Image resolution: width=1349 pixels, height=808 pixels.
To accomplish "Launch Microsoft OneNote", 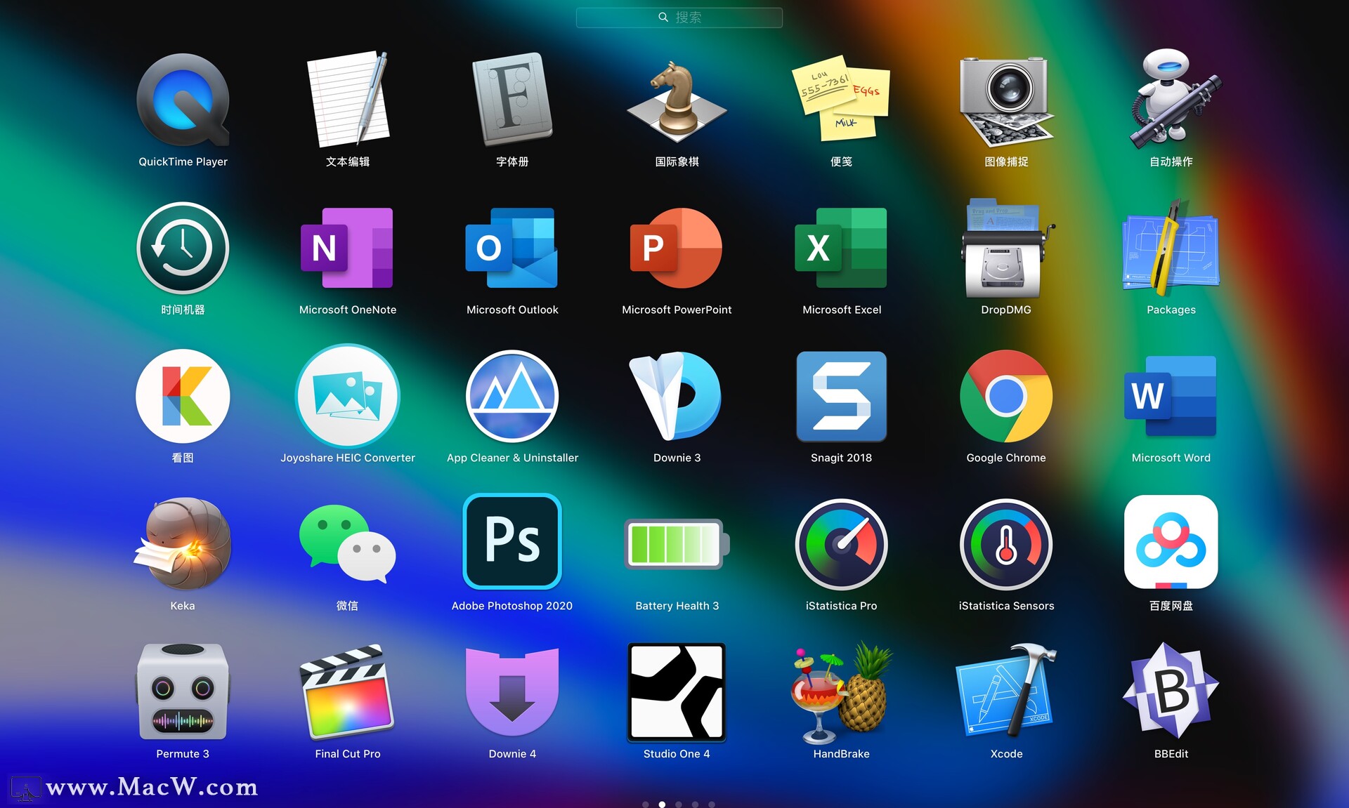I will (347, 248).
